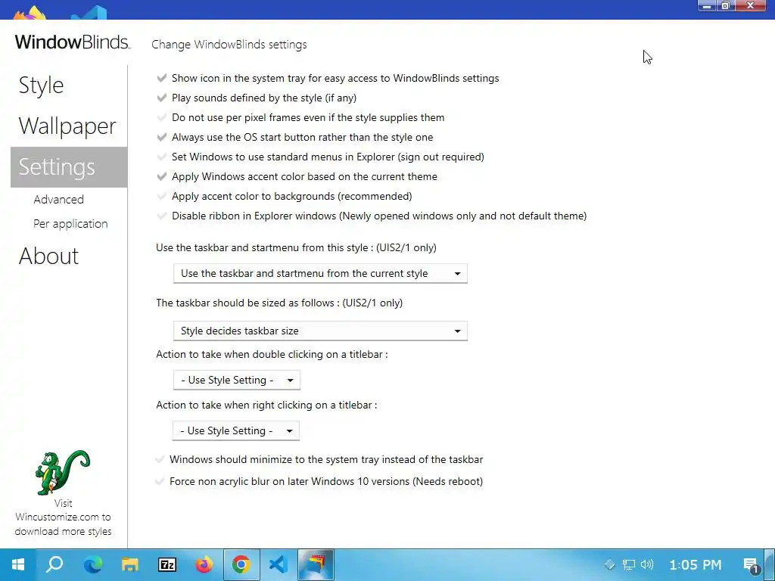Open the Wallpaper section
The image size is (775, 581).
67,126
